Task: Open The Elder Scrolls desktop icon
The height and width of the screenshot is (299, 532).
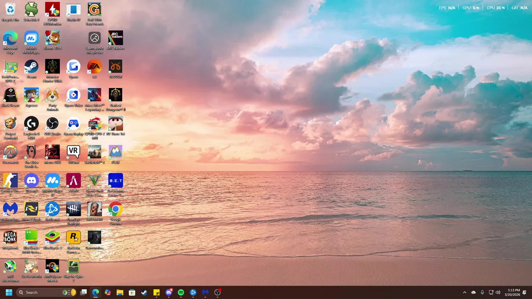Action: 31,157
